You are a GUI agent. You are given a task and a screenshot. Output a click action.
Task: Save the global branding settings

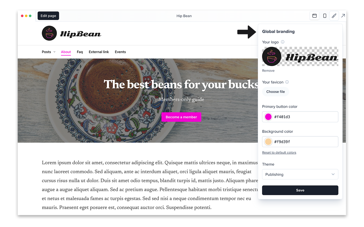[x=300, y=190]
